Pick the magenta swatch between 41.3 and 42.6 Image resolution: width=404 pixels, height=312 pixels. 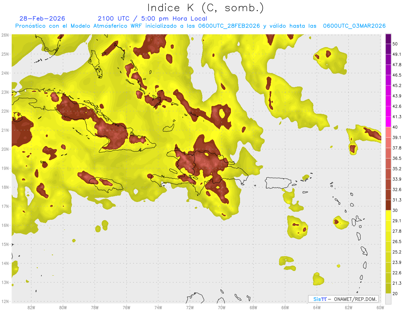click(x=388, y=111)
